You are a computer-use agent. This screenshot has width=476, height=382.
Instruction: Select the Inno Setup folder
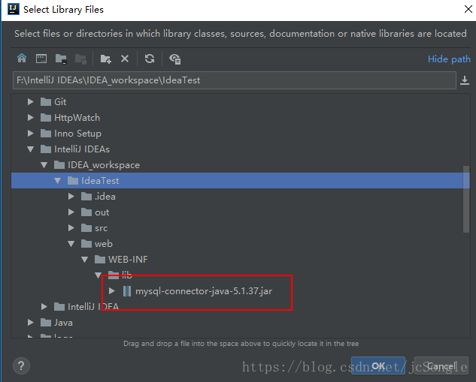(x=77, y=134)
